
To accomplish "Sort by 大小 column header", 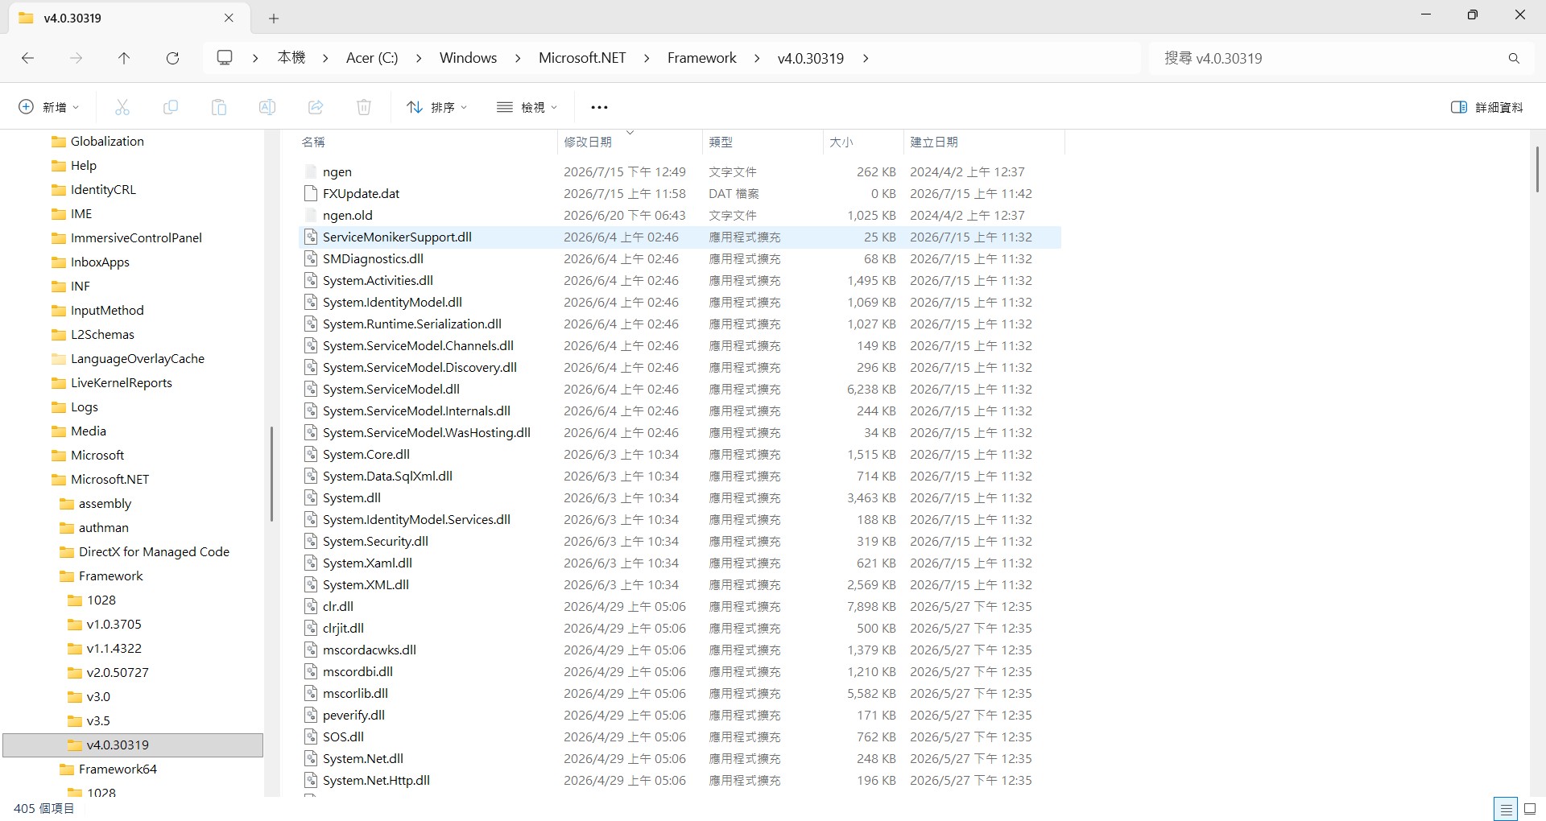I will 862,142.
